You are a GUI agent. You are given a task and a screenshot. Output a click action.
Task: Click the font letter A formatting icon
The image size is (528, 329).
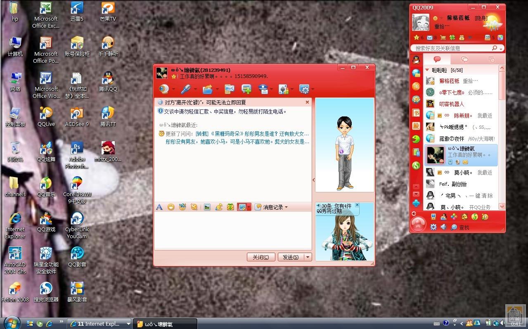point(159,207)
